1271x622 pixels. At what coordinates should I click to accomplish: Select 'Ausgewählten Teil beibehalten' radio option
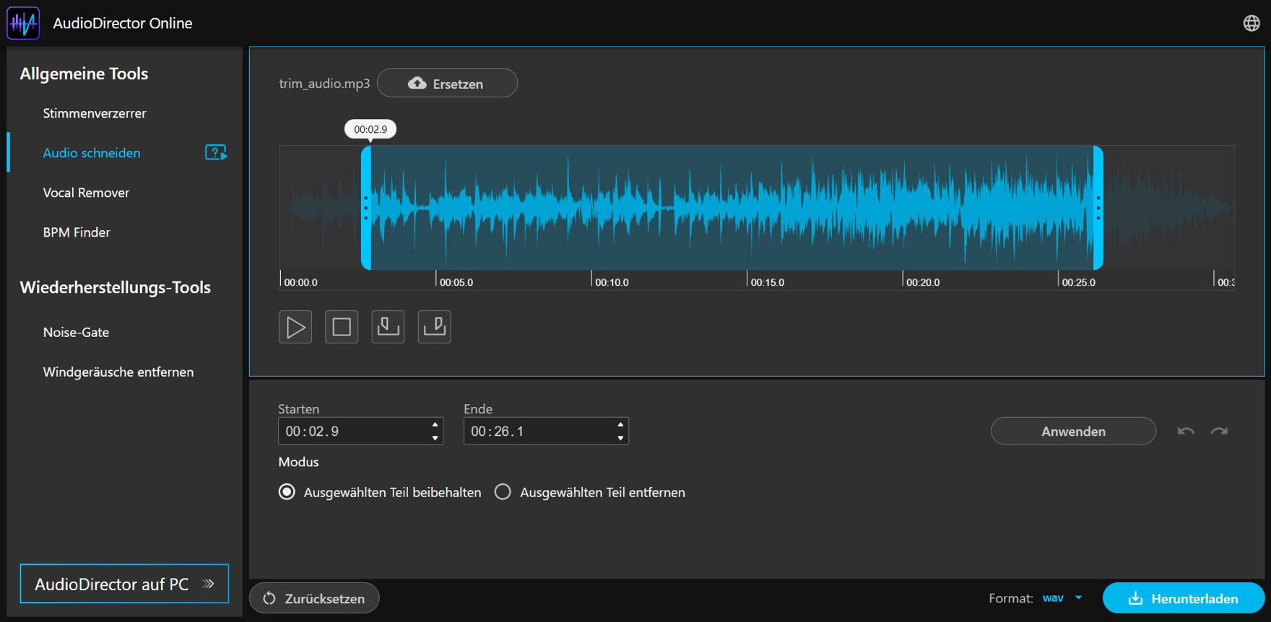tap(287, 492)
